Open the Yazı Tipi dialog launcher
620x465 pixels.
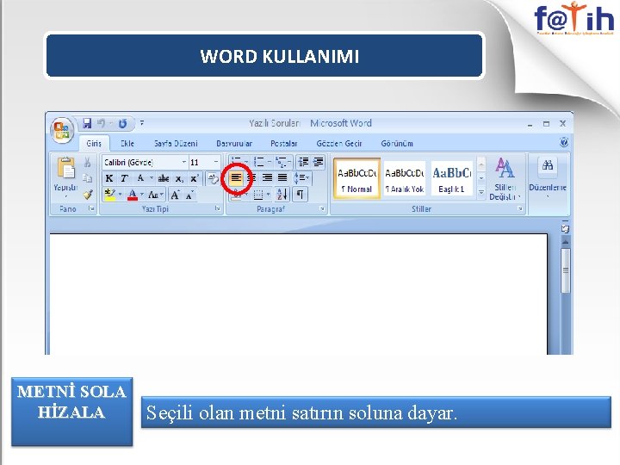click(x=218, y=208)
